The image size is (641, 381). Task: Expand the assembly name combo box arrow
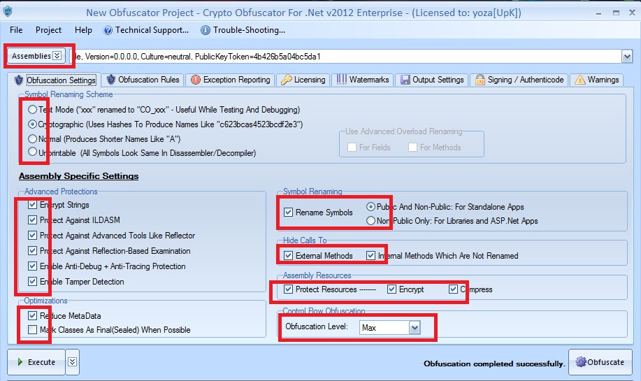627,57
